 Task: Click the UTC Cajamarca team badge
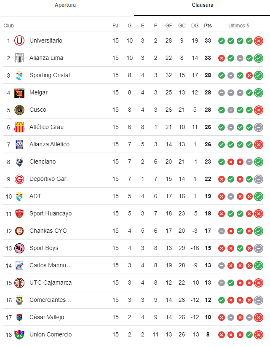19,283
